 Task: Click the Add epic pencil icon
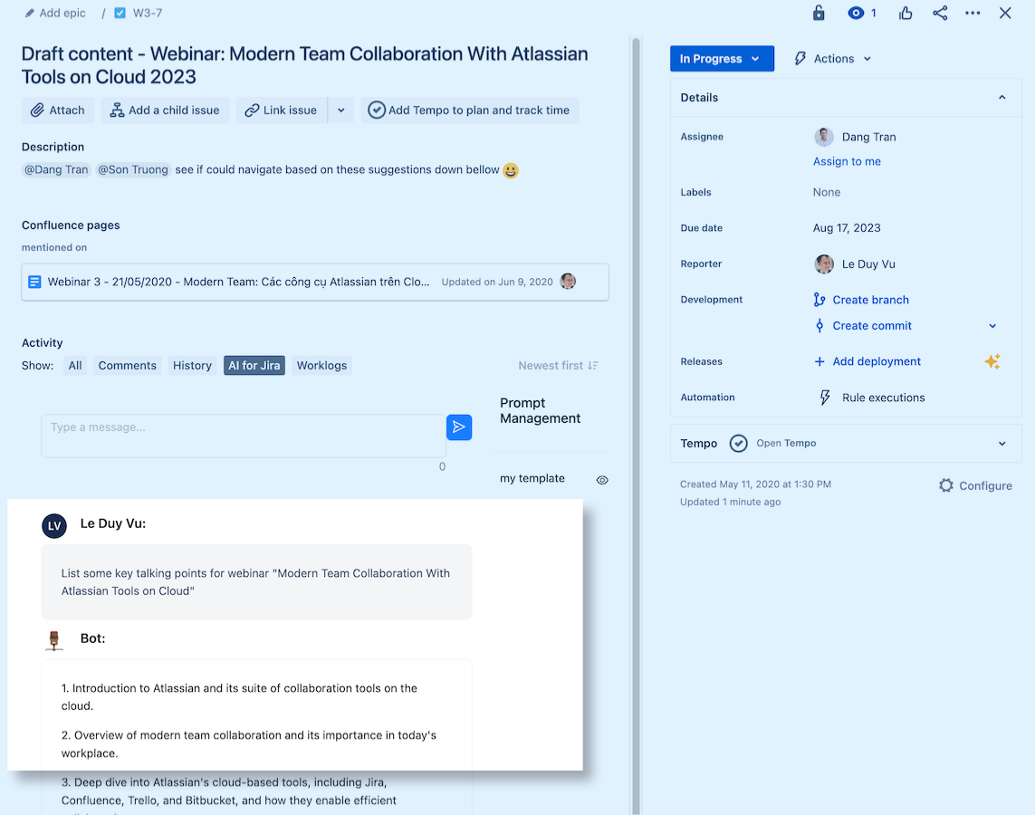29,14
